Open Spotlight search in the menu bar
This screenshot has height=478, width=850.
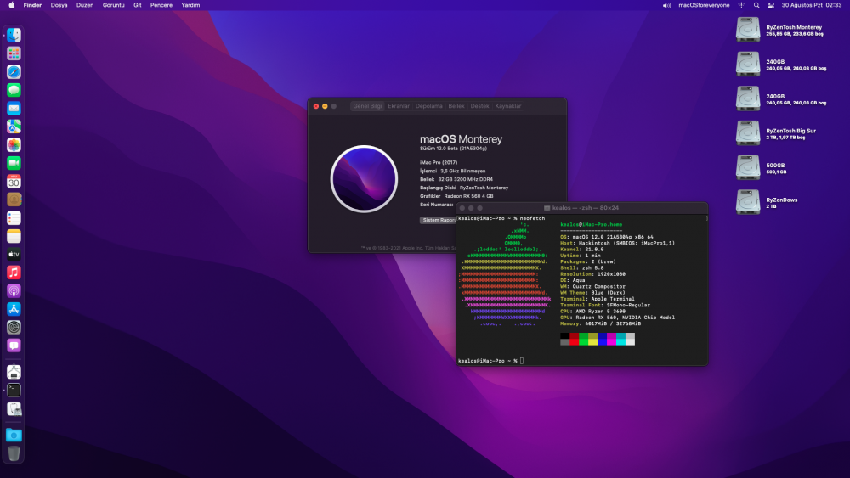pos(756,5)
